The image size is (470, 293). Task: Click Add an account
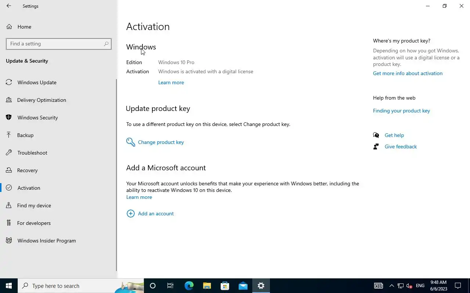click(156, 214)
